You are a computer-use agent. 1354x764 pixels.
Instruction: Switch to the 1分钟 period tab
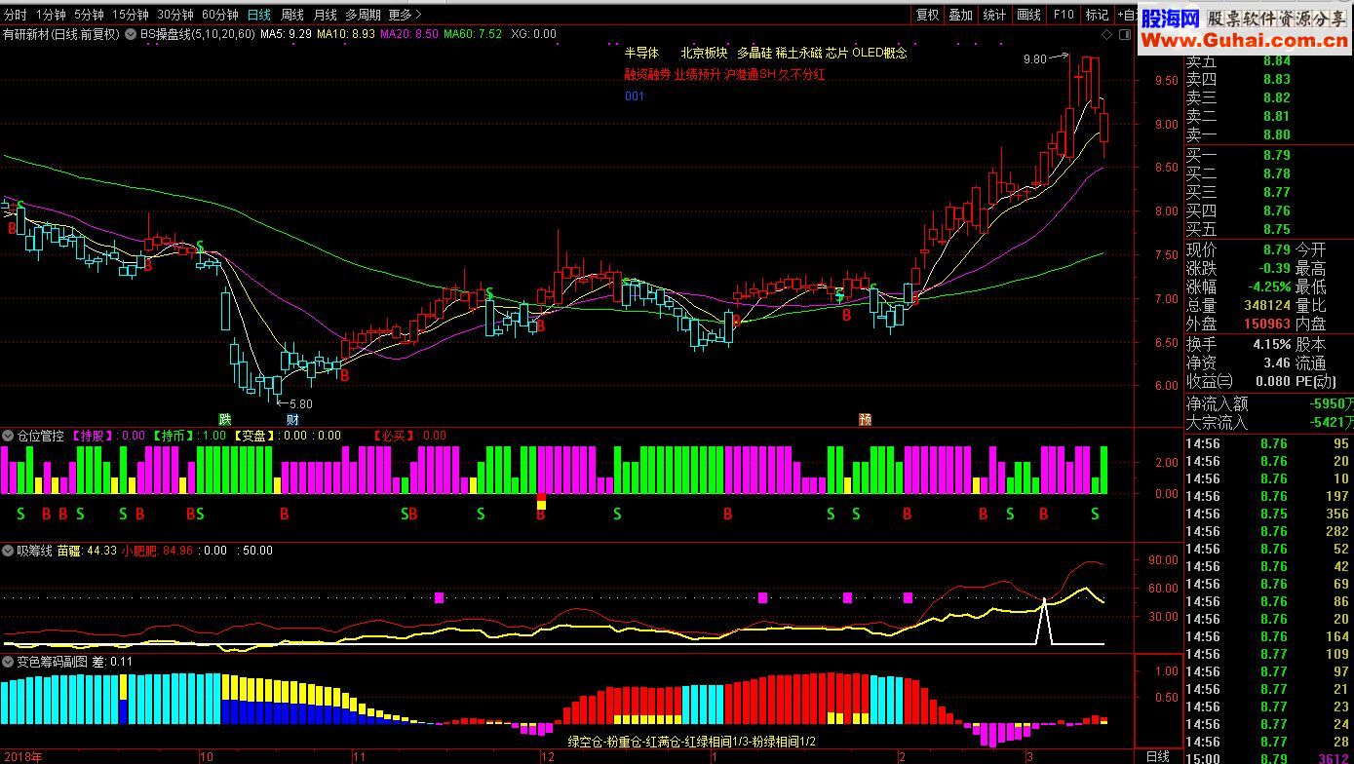click(51, 15)
